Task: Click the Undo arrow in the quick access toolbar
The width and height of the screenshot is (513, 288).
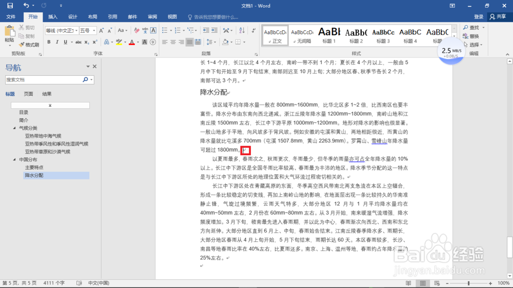Action: point(26,6)
